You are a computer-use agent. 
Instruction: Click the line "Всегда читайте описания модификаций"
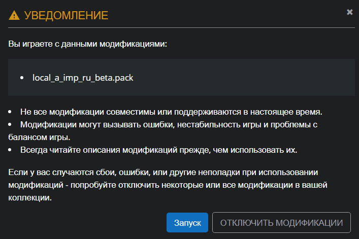[x=158, y=150]
